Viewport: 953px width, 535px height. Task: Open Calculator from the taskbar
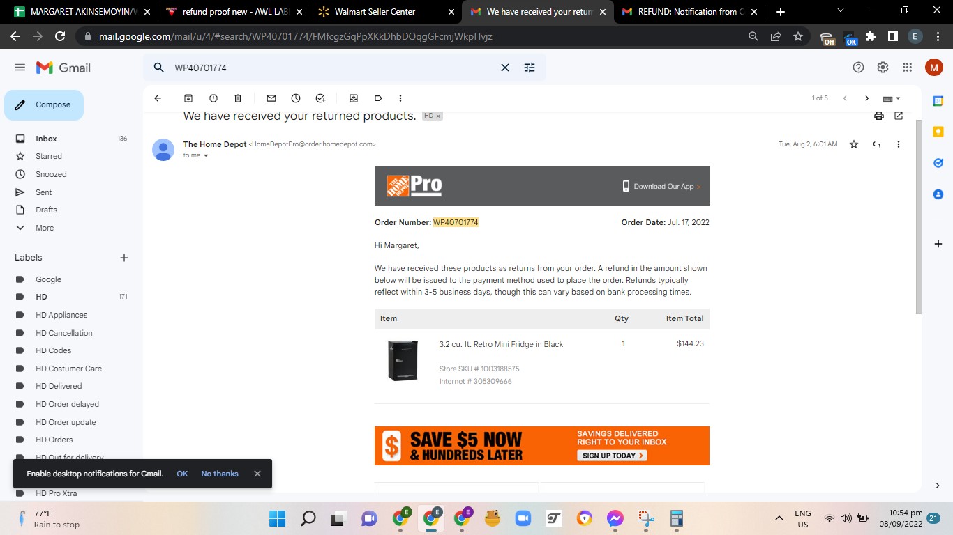click(x=675, y=518)
